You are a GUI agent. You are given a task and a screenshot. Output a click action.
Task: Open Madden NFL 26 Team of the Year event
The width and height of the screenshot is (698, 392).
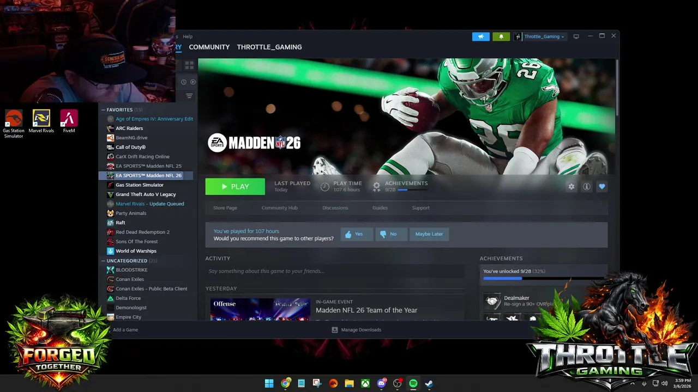366,310
